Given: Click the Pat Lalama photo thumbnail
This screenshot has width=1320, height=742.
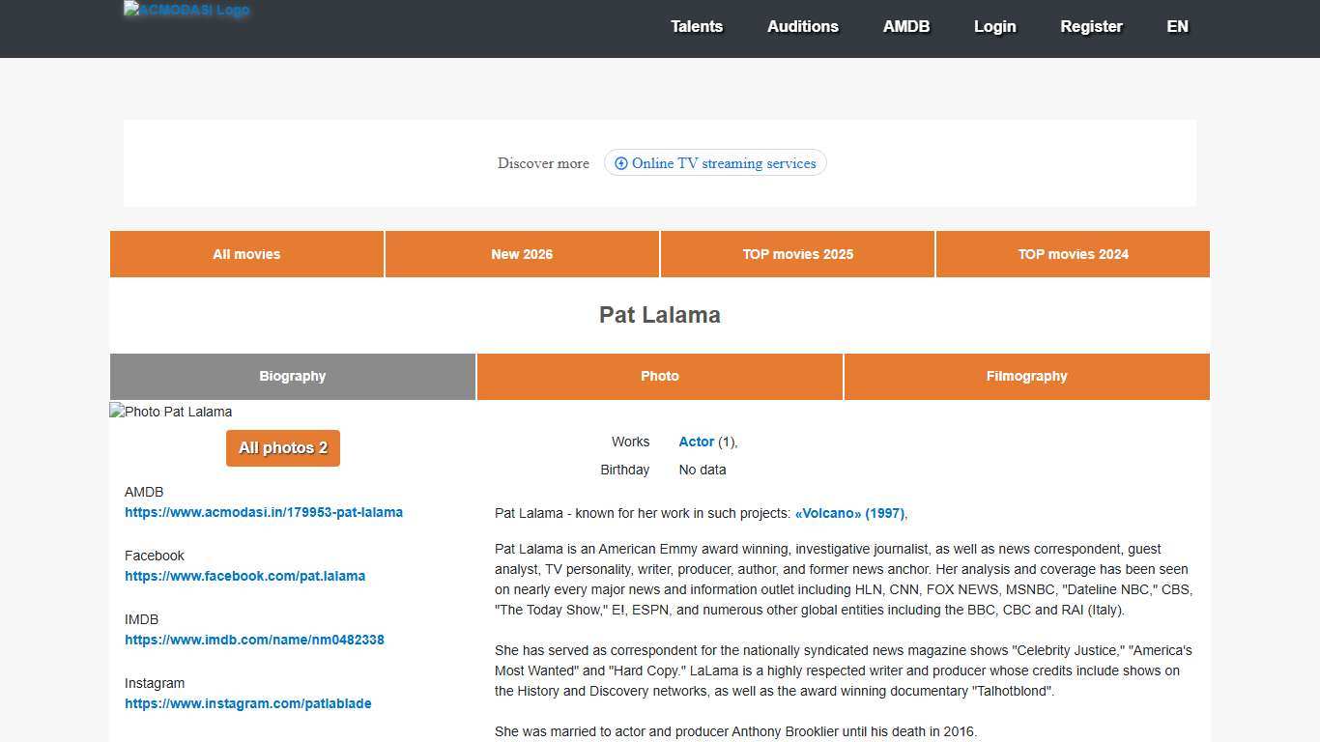Looking at the screenshot, I should click(x=171, y=412).
